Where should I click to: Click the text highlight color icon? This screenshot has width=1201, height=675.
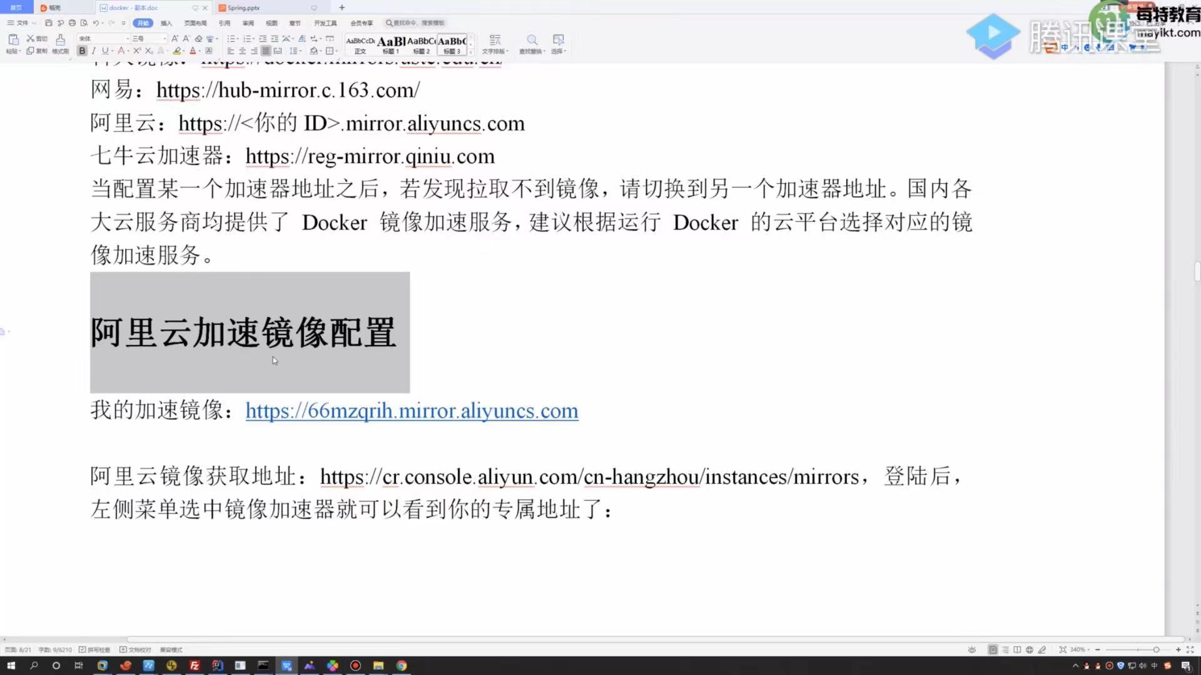(177, 51)
